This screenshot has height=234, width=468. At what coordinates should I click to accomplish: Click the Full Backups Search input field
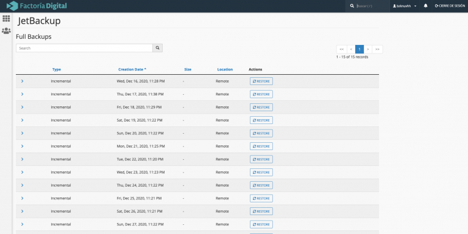tap(85, 48)
